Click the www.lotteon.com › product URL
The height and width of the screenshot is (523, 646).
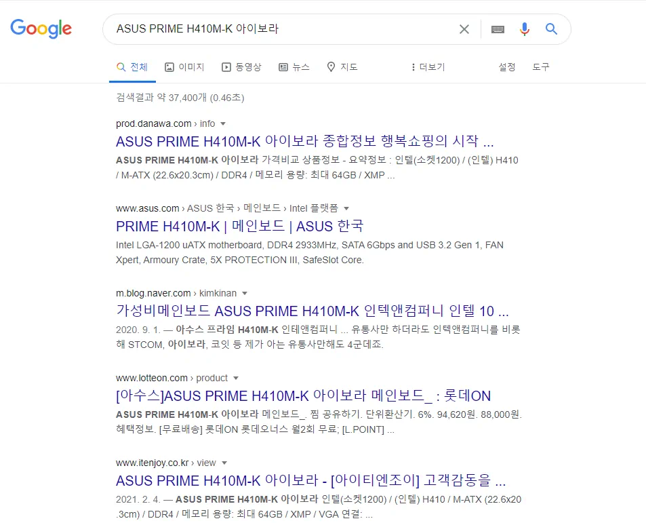171,379
